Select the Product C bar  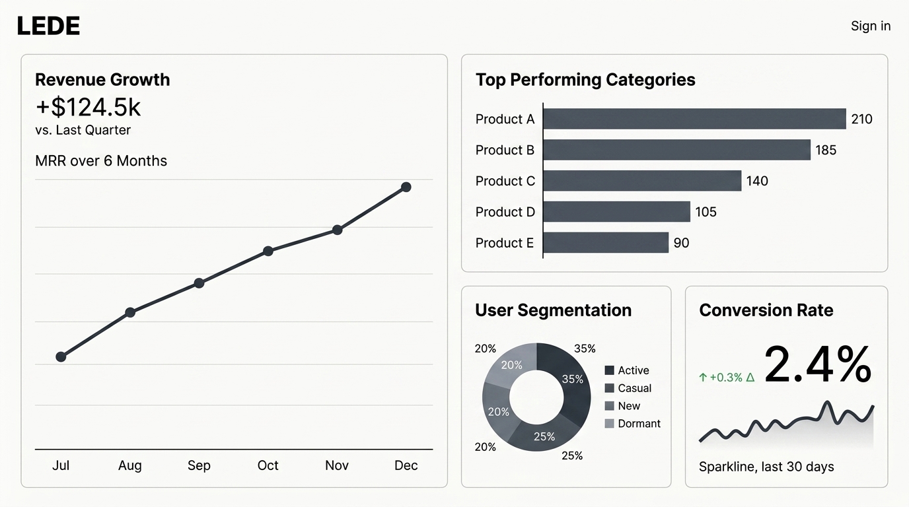(642, 181)
